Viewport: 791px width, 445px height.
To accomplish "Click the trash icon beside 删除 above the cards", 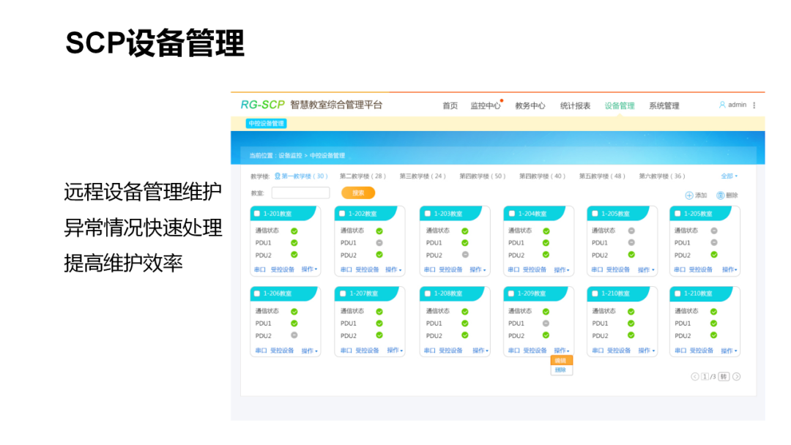I will pos(721,195).
